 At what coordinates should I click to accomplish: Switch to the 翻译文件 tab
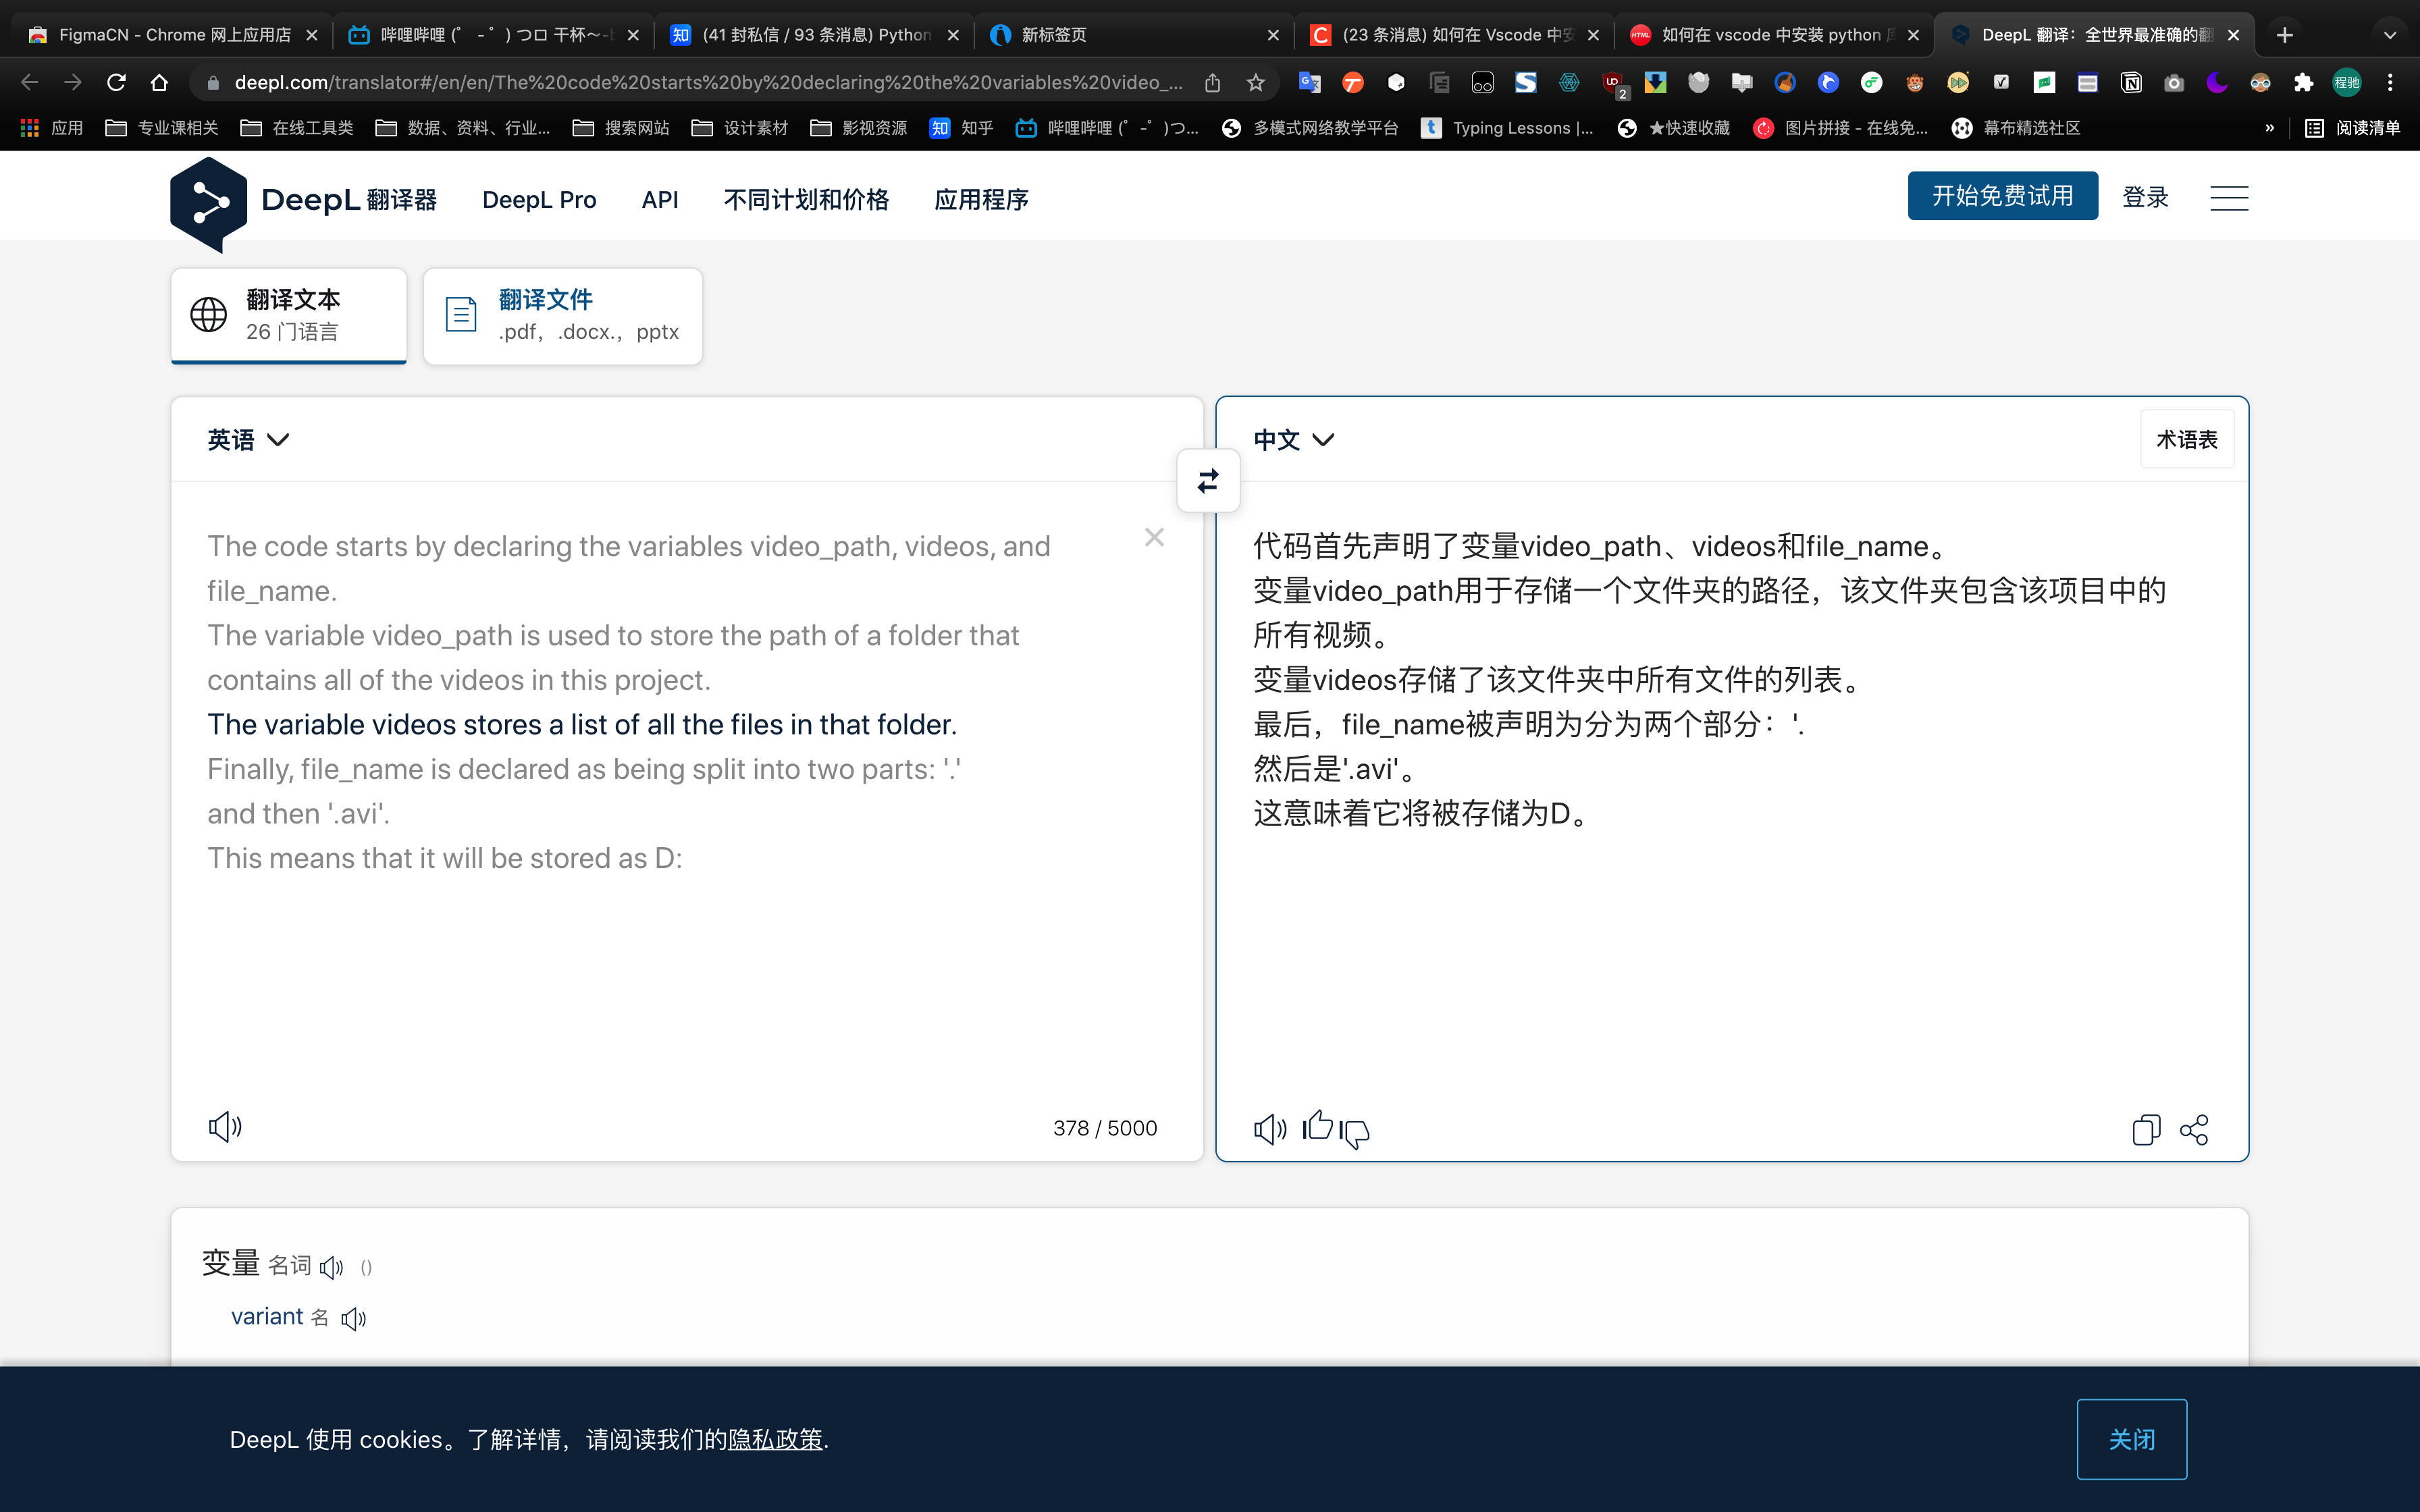click(x=562, y=316)
